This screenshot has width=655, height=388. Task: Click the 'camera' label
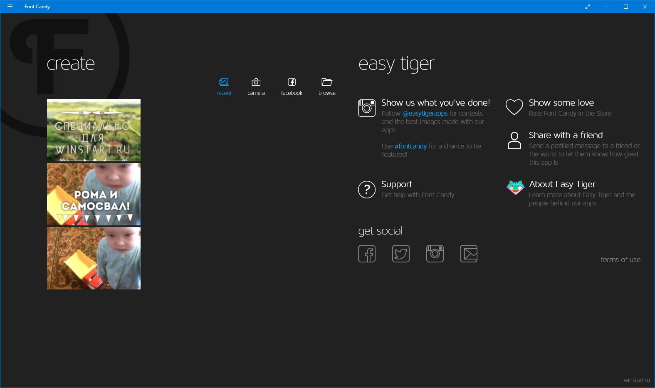tap(256, 93)
